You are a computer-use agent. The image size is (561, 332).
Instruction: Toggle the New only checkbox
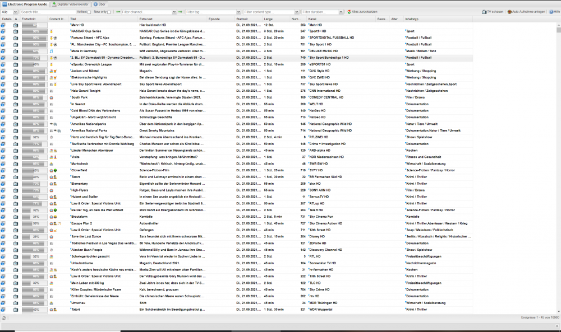109,12
